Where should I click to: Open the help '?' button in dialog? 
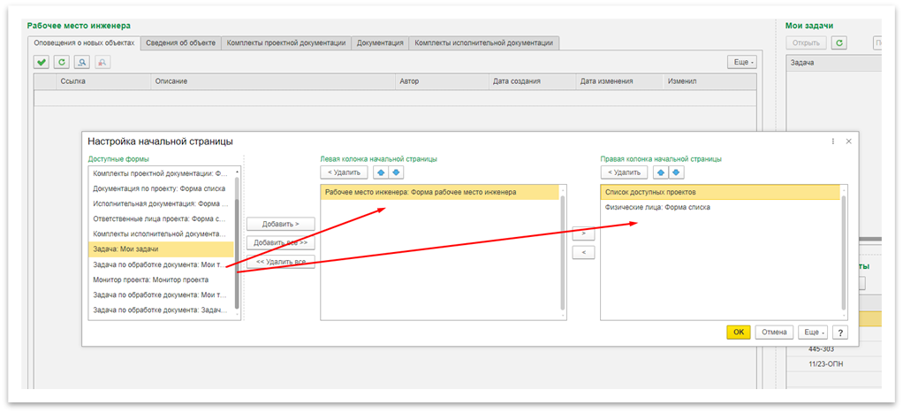(840, 332)
